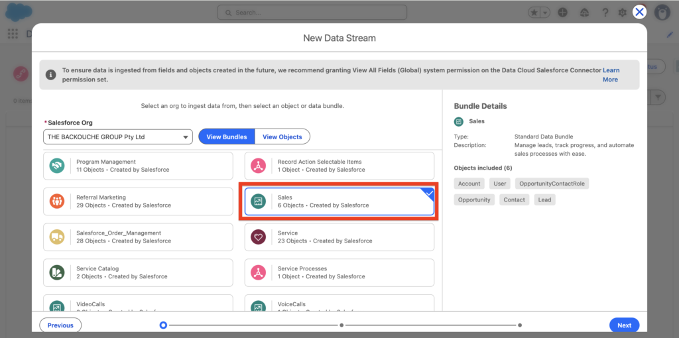Viewport: 679px width, 338px height.
Task: Switch to View Bundles tab
Action: [227, 137]
